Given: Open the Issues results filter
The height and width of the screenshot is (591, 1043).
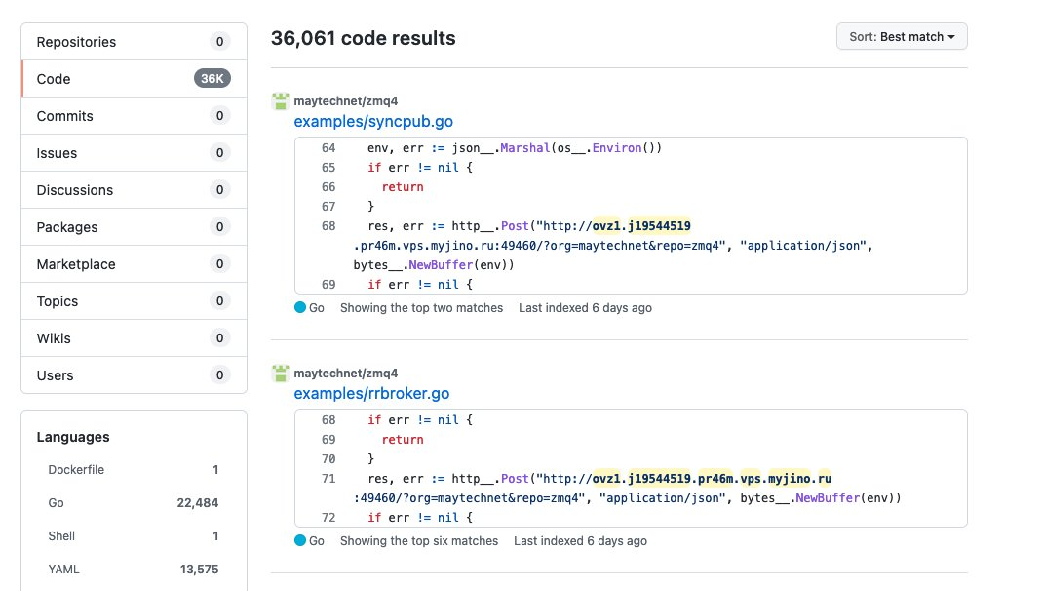Looking at the screenshot, I should [57, 153].
